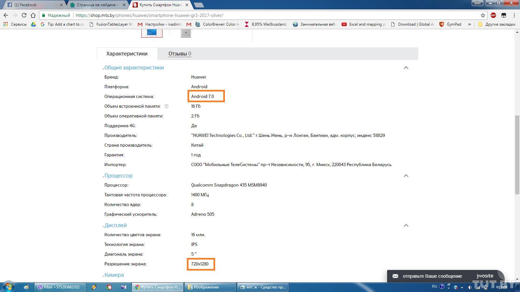Click the Adreno 505 value

[x=203, y=214]
